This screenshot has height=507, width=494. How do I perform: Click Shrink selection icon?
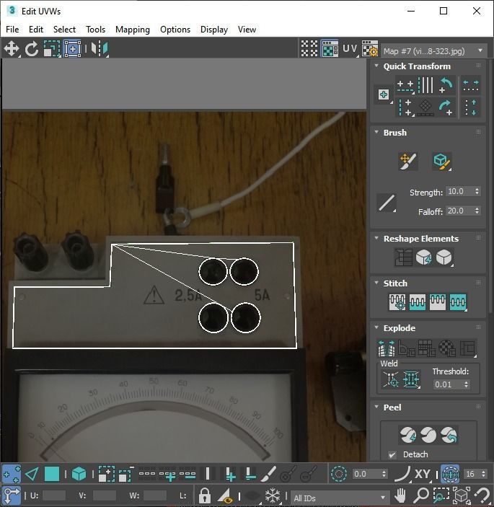tap(126, 474)
